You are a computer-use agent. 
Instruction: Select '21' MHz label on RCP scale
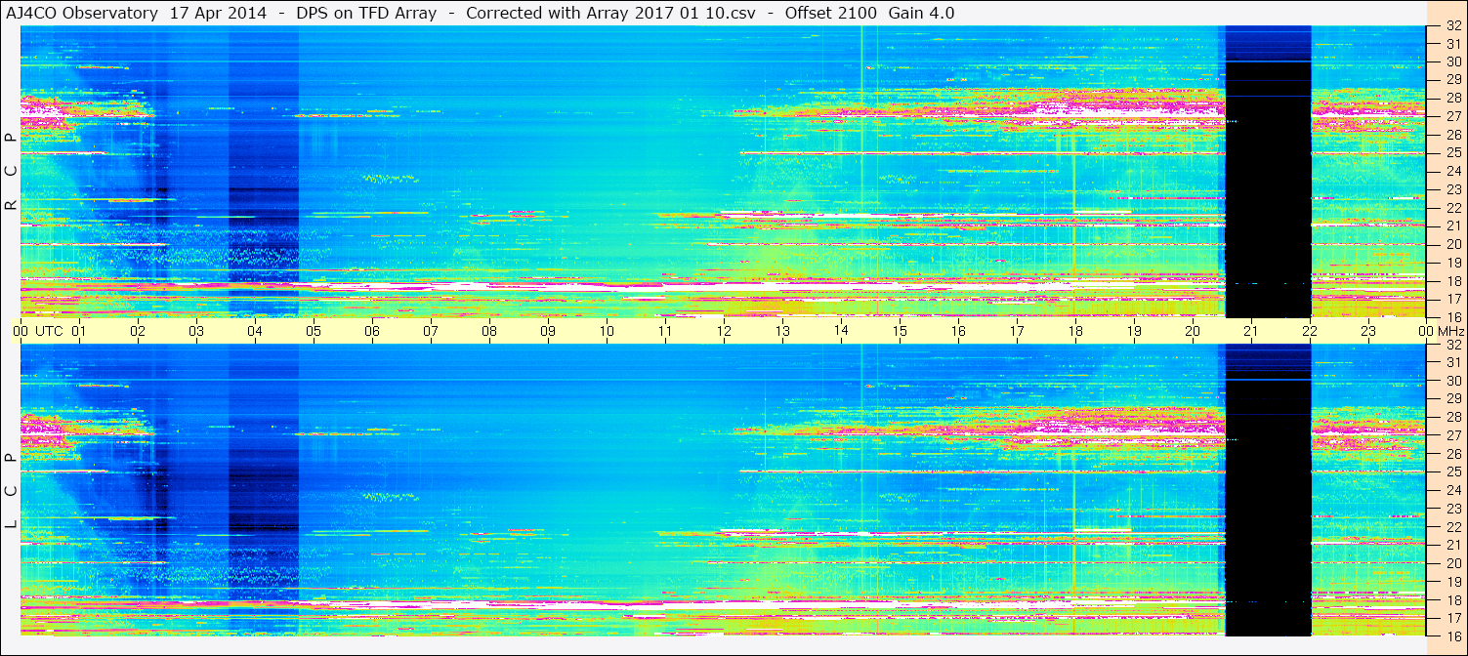1452,226
